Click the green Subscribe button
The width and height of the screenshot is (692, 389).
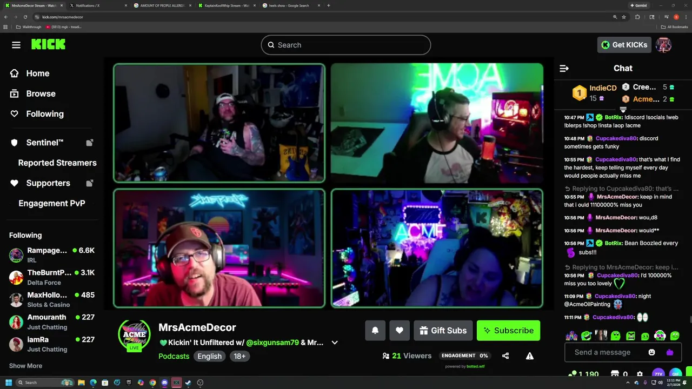508,331
